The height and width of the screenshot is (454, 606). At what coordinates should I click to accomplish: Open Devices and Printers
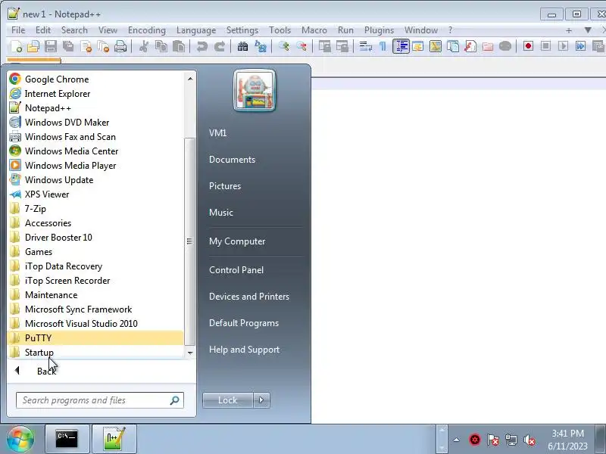click(249, 297)
